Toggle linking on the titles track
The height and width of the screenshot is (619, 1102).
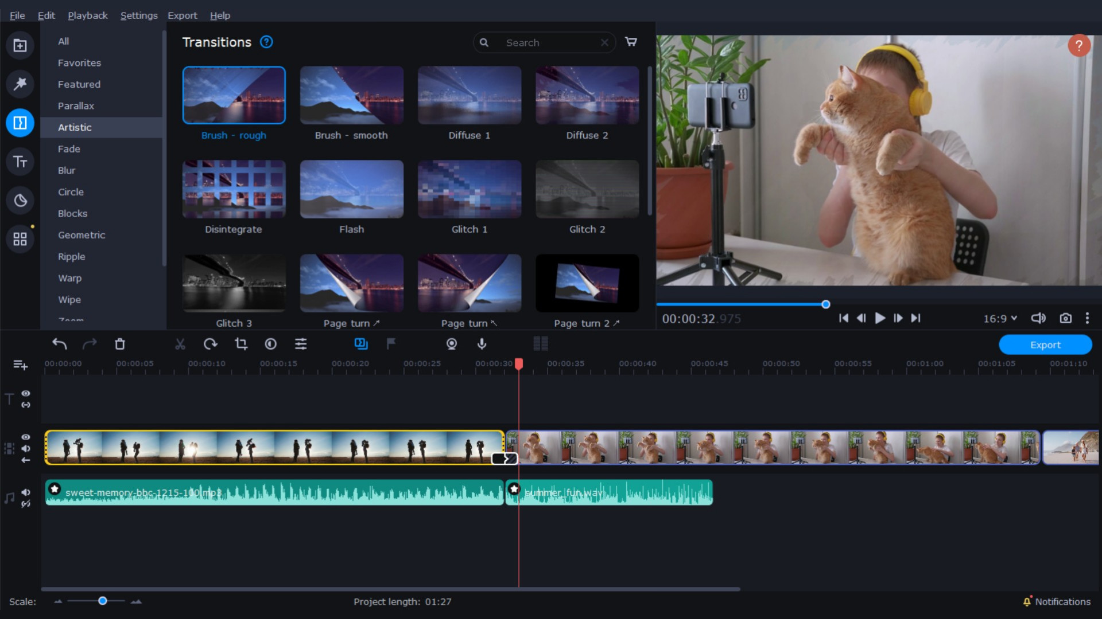point(26,405)
